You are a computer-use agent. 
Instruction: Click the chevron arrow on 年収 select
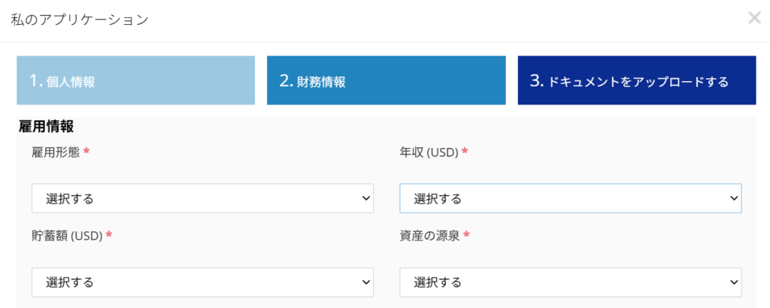734,198
